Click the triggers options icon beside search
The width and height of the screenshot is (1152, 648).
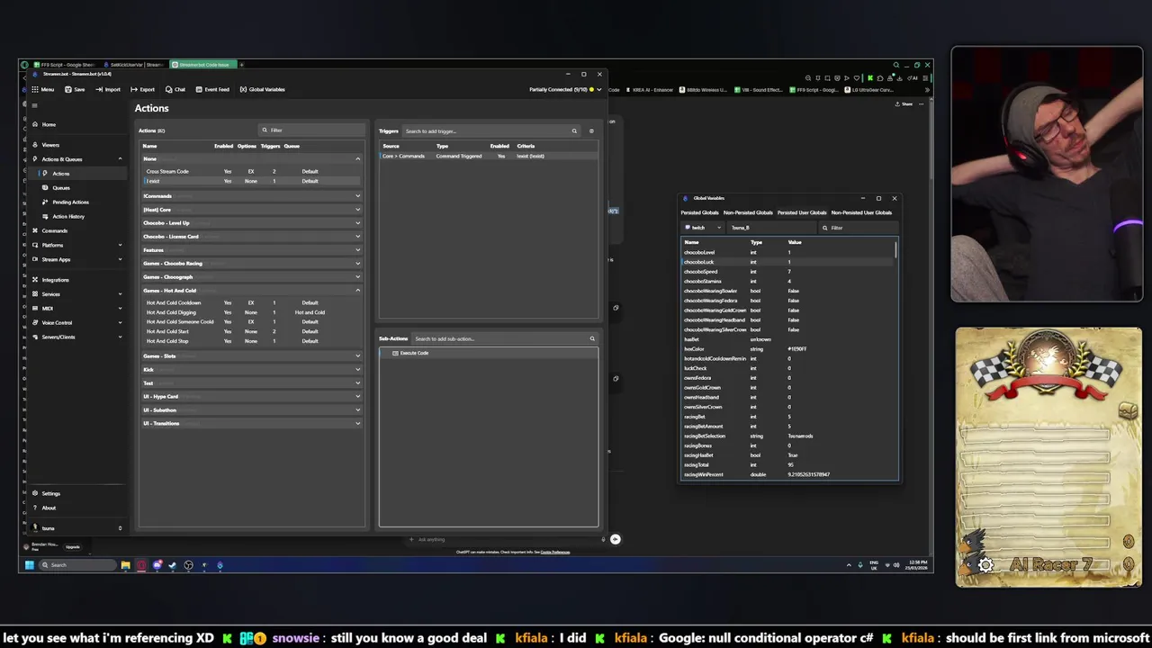(591, 131)
